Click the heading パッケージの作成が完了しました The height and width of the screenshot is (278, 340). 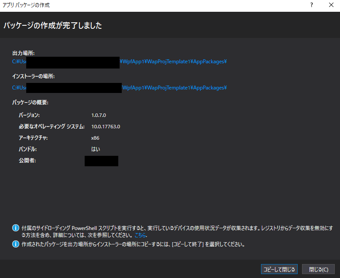point(53,25)
